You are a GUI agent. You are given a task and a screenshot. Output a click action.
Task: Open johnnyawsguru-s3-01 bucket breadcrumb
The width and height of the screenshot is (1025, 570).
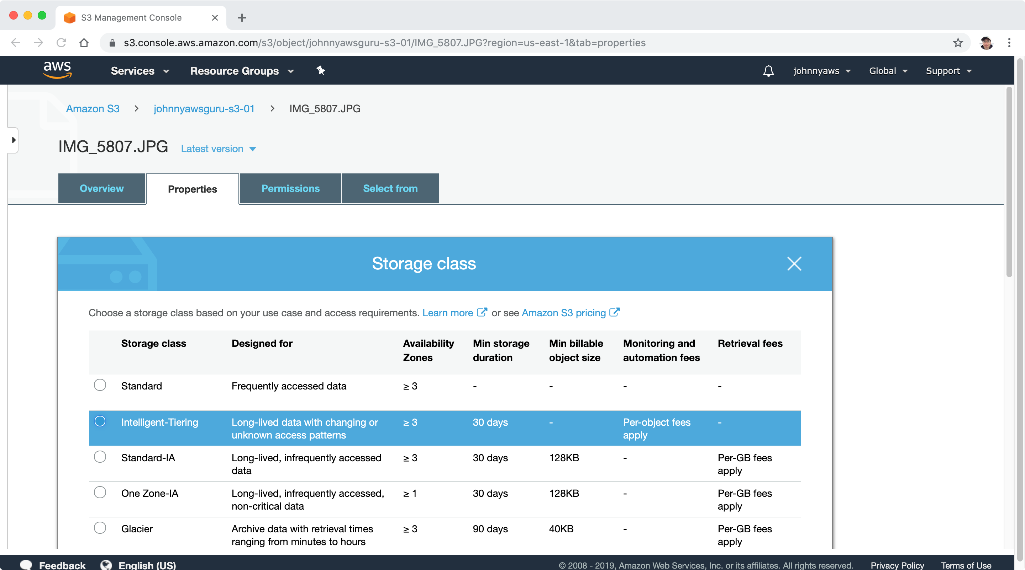click(x=204, y=108)
